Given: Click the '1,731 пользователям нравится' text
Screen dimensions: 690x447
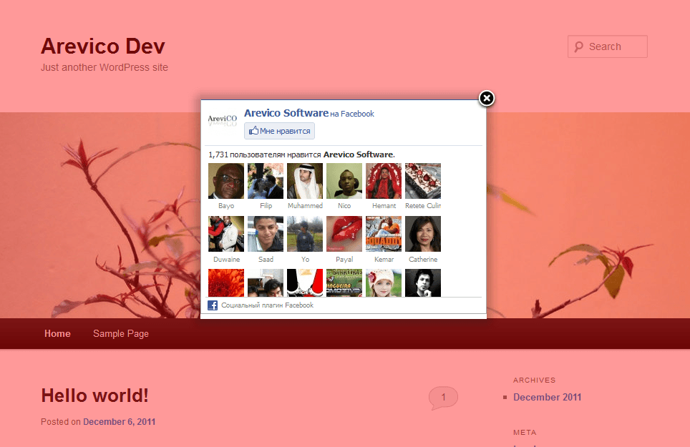Looking at the screenshot, I should point(265,154).
